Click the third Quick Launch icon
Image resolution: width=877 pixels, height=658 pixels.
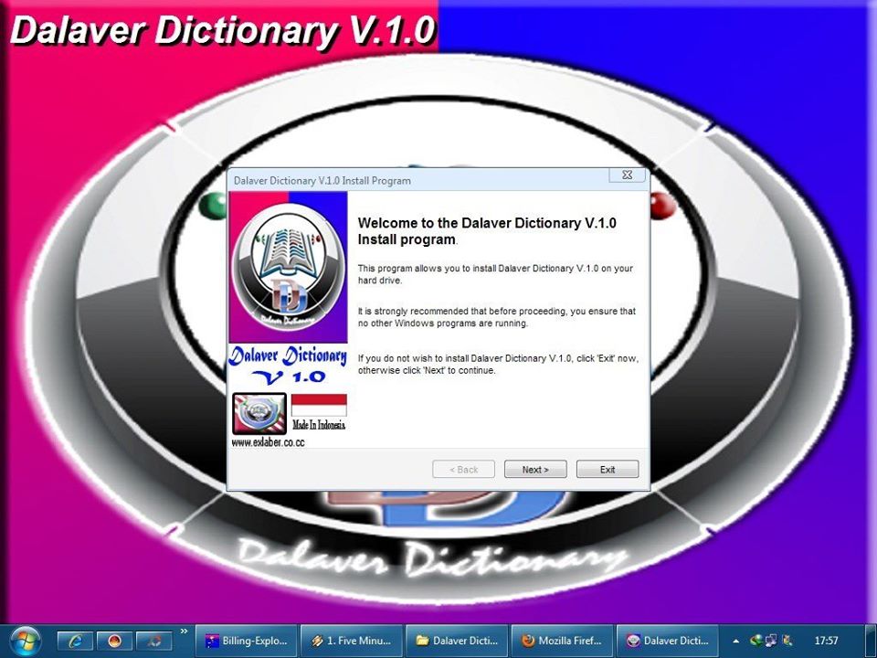click(154, 641)
